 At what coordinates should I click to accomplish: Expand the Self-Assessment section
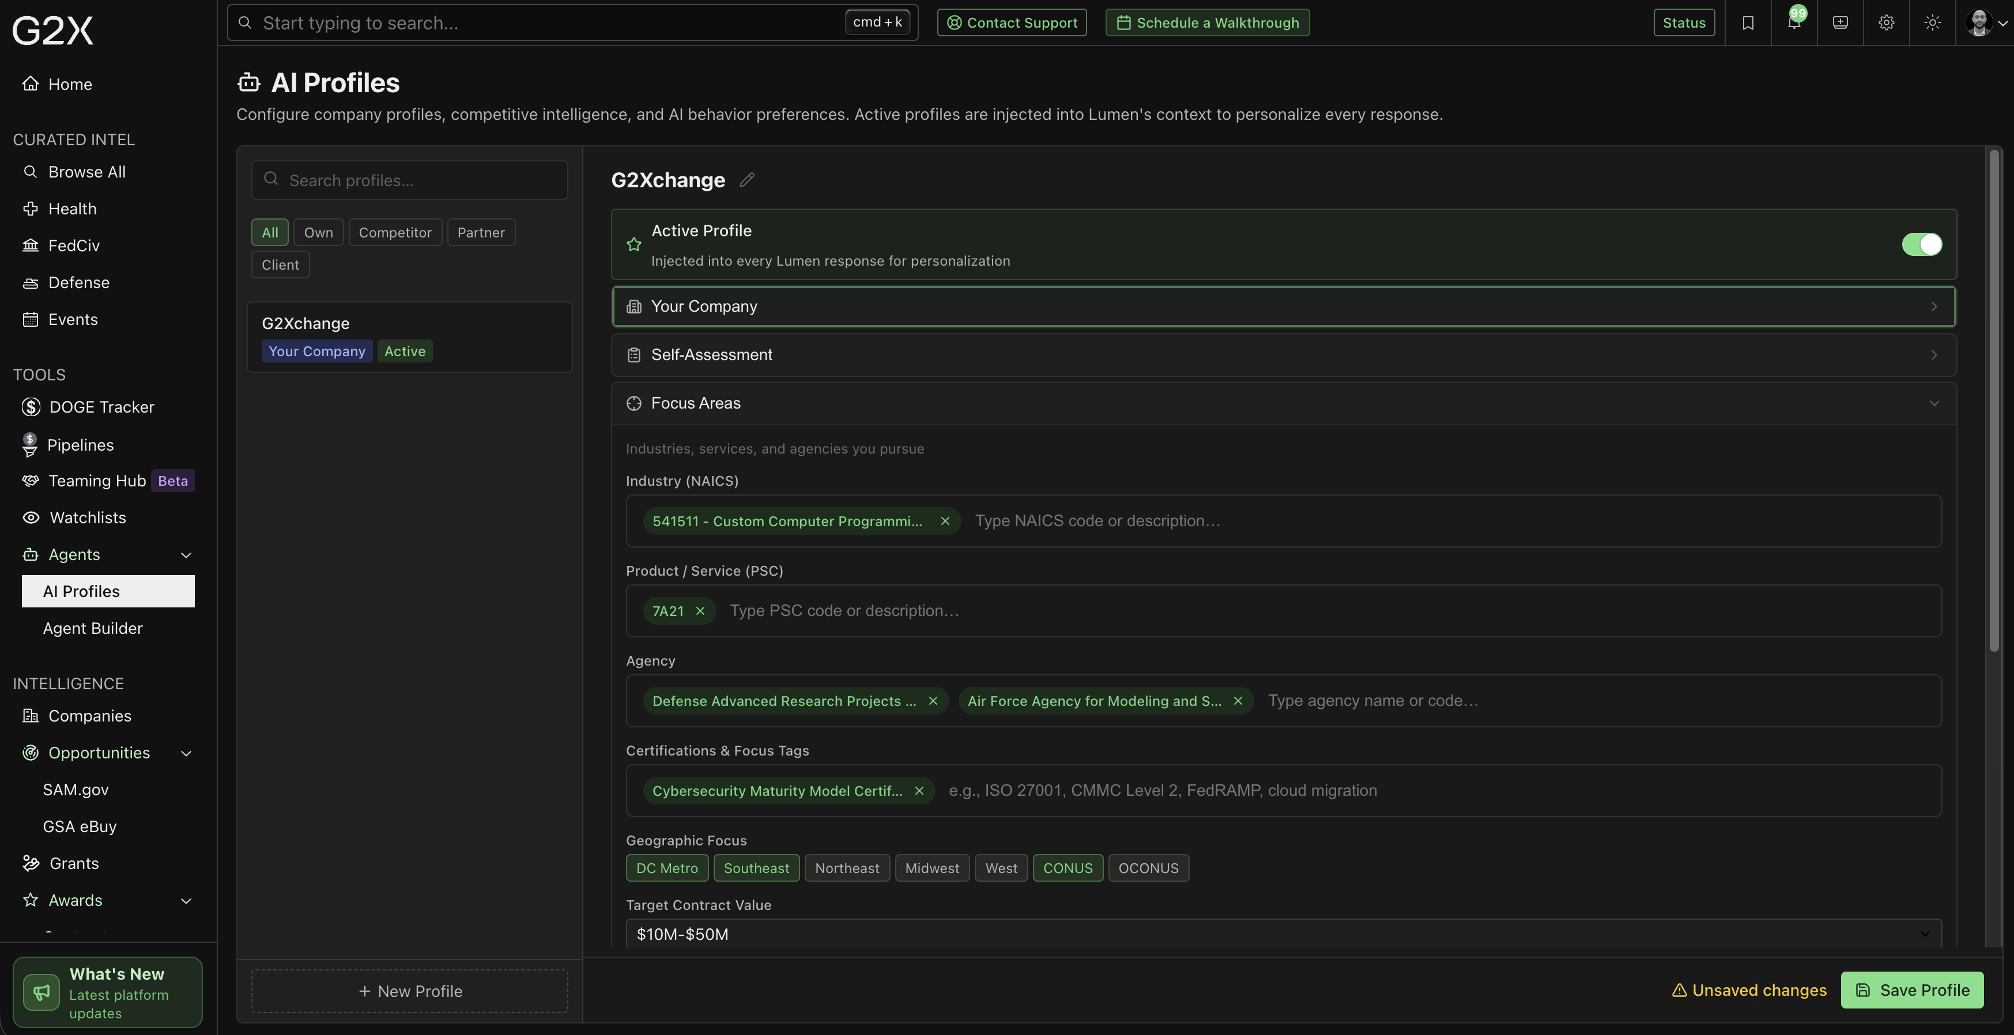pos(1283,355)
